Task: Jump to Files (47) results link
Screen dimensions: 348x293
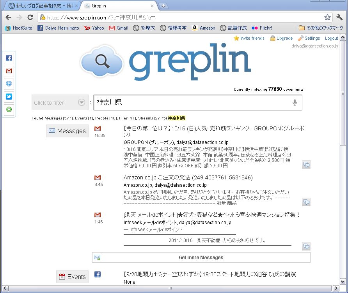Action: (x=123, y=118)
